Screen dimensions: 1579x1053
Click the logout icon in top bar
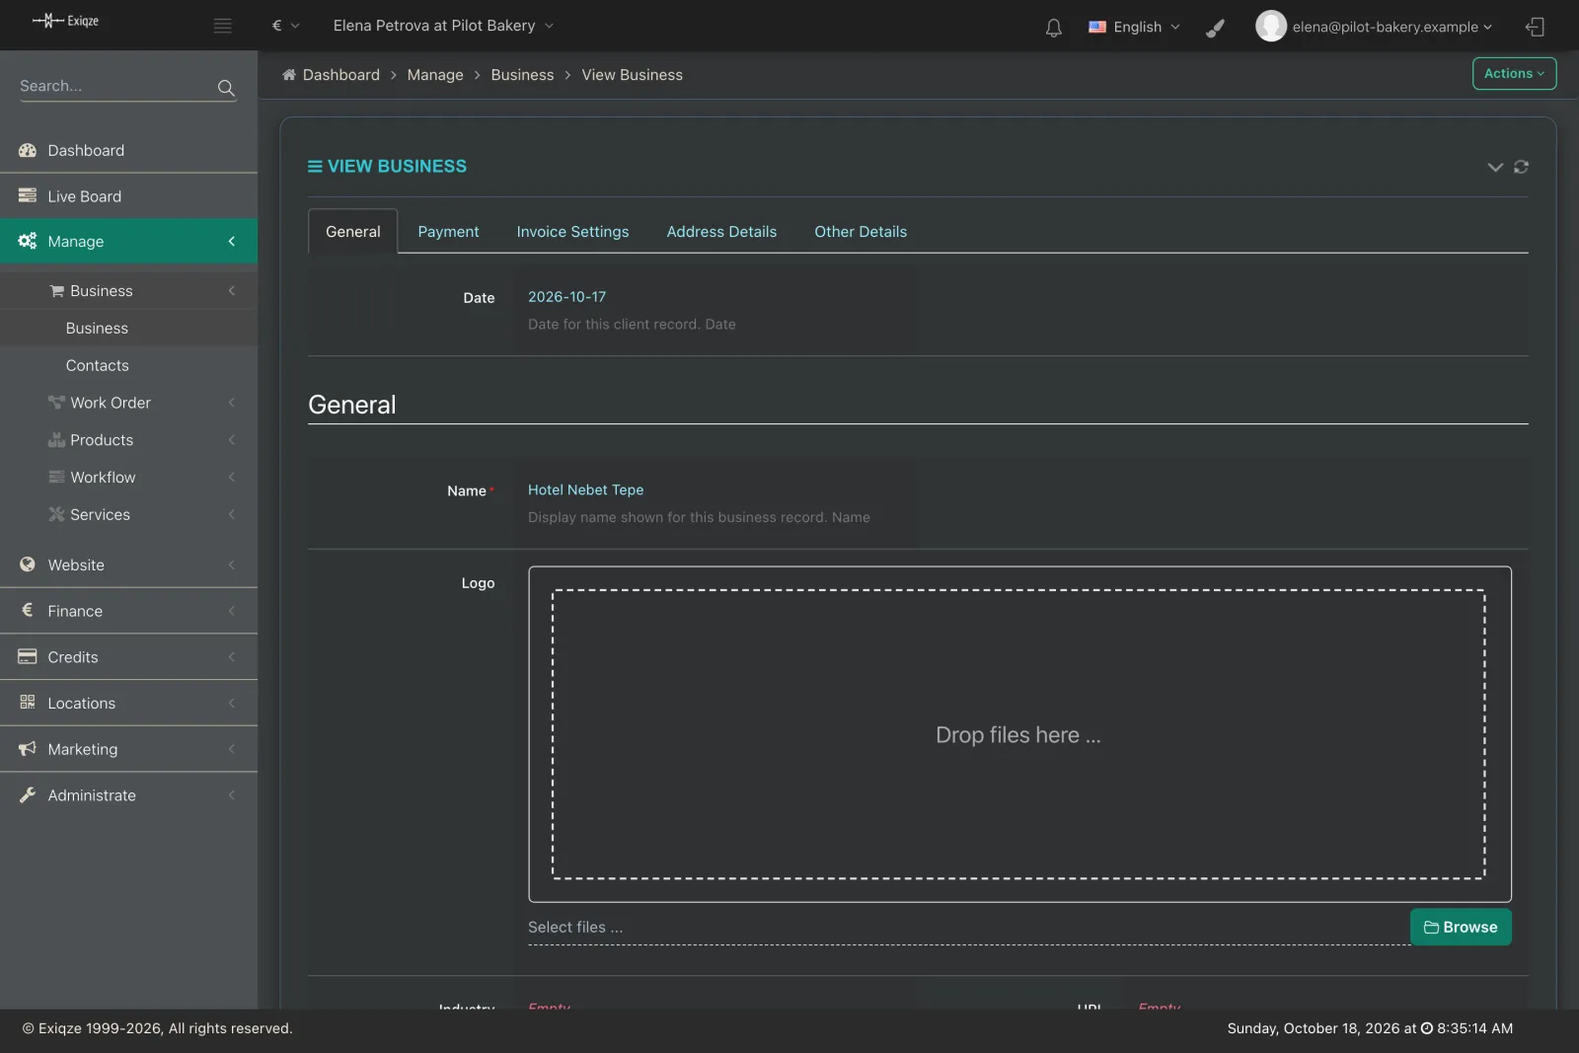pyautogui.click(x=1535, y=27)
